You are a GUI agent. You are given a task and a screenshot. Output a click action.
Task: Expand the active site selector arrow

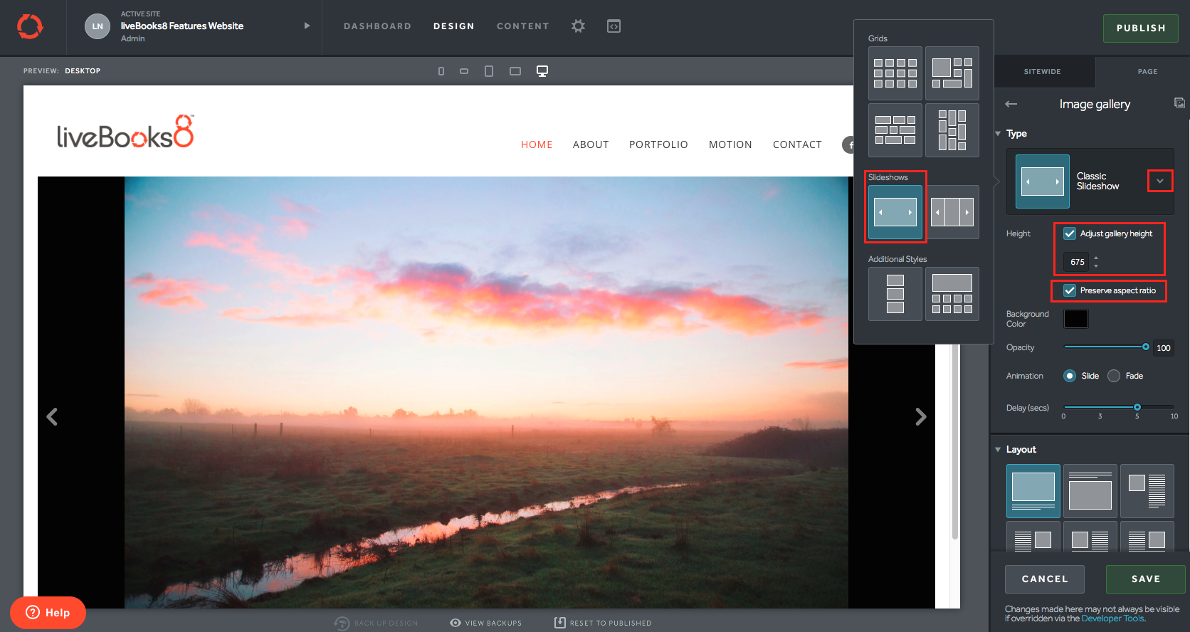307,26
